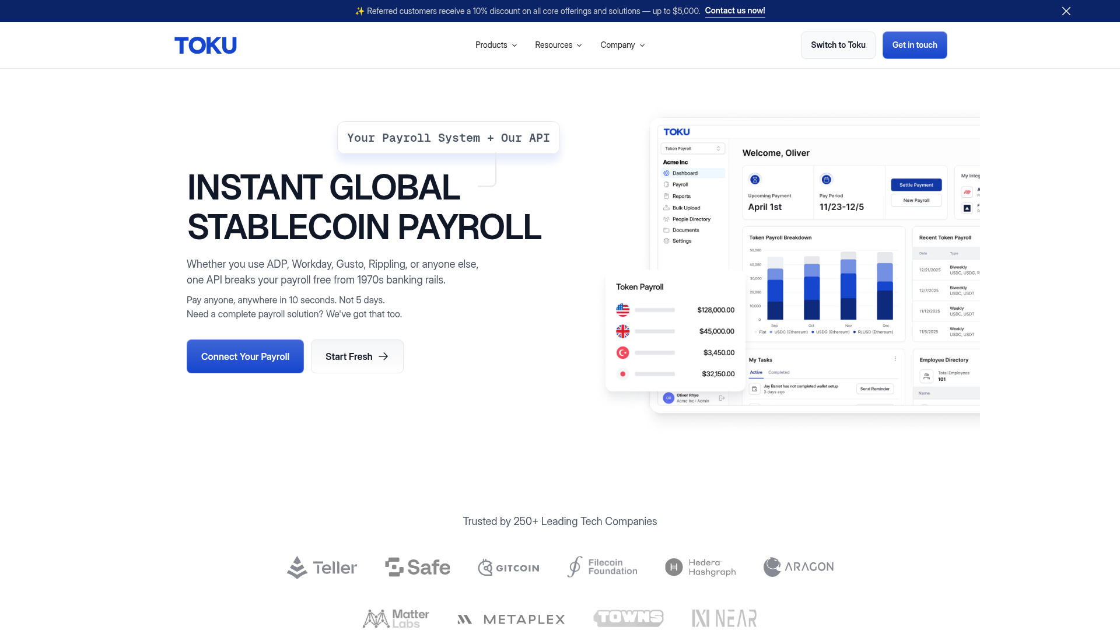
Task: Click the TOKU logo in the header
Action: [x=205, y=45]
